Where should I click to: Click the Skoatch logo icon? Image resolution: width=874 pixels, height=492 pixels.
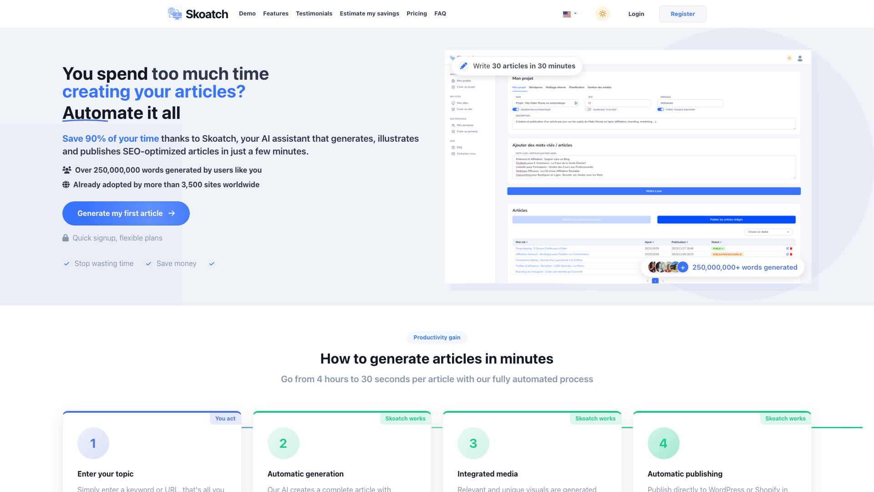(x=175, y=14)
